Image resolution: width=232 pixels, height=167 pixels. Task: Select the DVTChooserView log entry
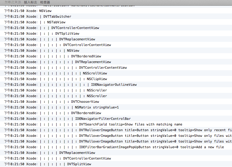tap(85, 102)
